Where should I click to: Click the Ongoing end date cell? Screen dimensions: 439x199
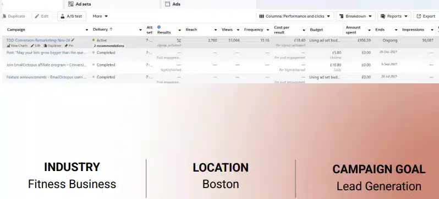tap(390, 40)
